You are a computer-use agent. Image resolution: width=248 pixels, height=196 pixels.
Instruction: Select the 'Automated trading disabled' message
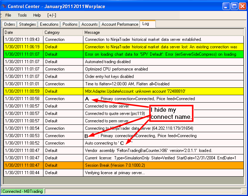pos(163,62)
